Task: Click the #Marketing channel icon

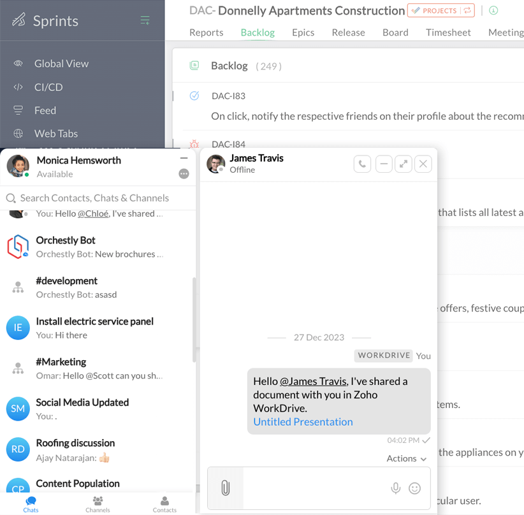Action: pyautogui.click(x=18, y=368)
